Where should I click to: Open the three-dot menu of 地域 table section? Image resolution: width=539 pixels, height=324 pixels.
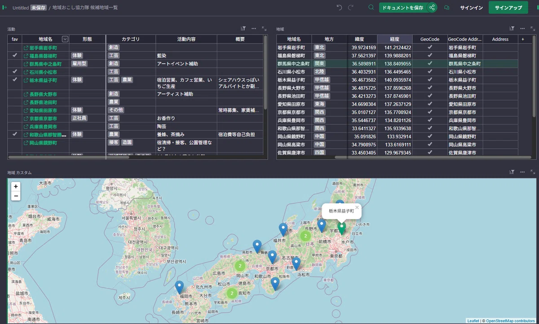pyautogui.click(x=522, y=28)
